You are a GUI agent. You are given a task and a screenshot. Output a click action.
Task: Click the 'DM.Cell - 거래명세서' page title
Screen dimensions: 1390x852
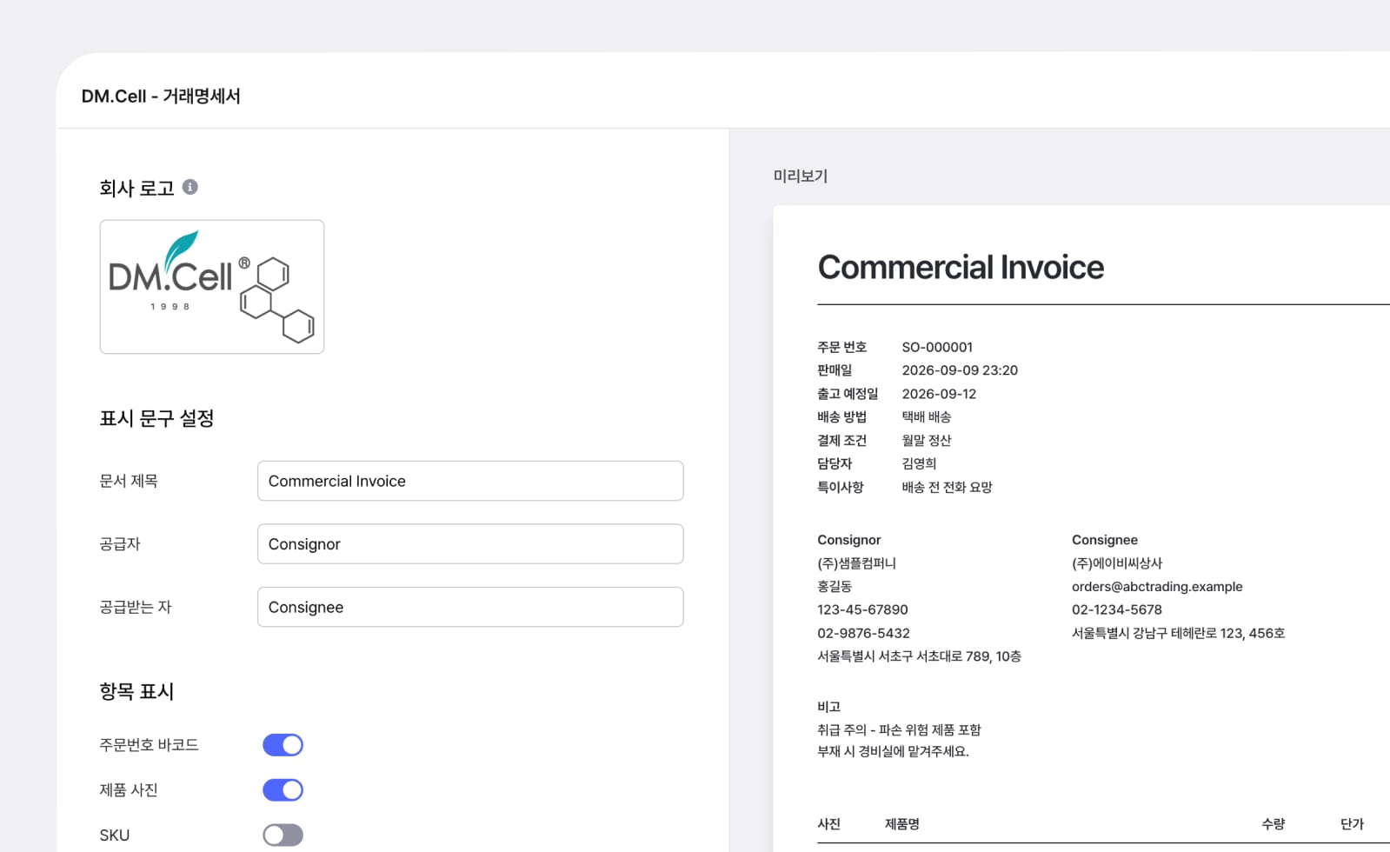pyautogui.click(x=161, y=97)
